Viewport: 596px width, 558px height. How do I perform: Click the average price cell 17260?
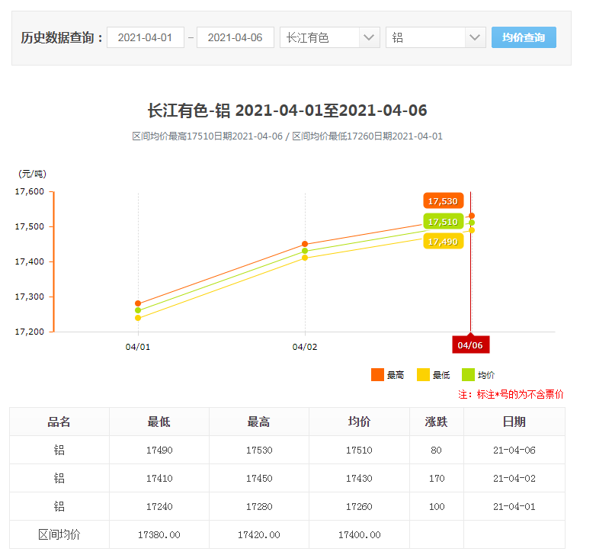tap(359, 506)
